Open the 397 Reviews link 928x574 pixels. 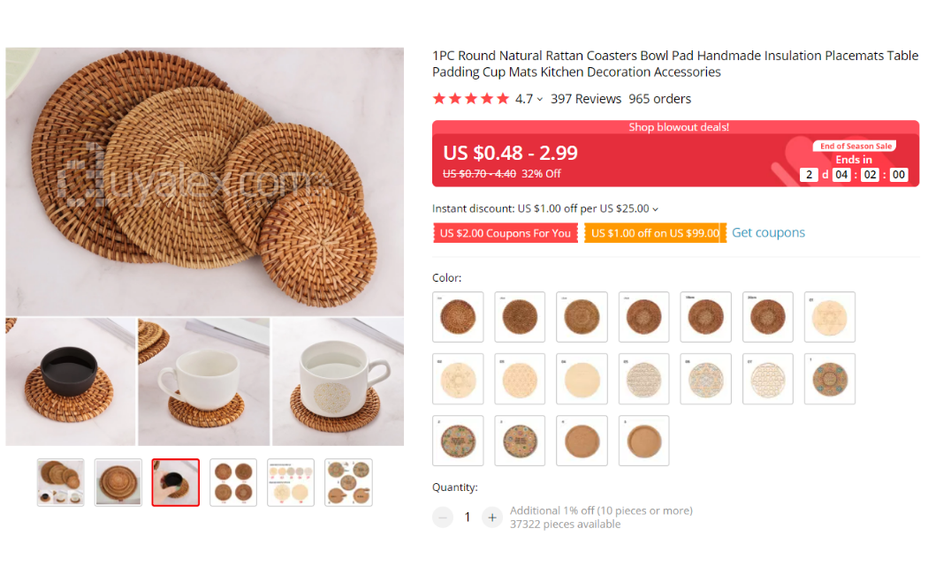(586, 99)
